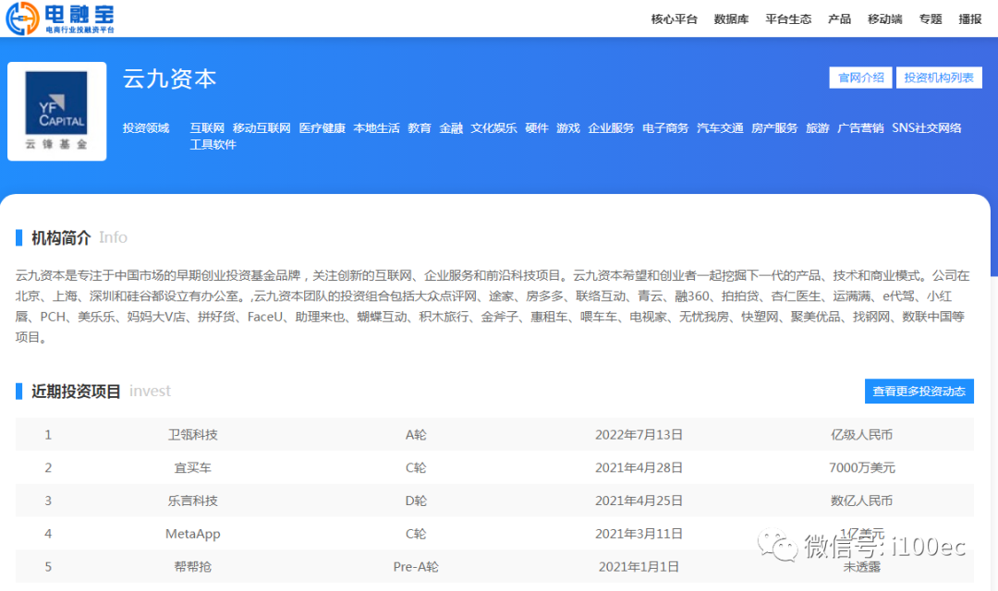Click the 宜买车 project name
Screen dimensions: 998x591
(x=193, y=468)
